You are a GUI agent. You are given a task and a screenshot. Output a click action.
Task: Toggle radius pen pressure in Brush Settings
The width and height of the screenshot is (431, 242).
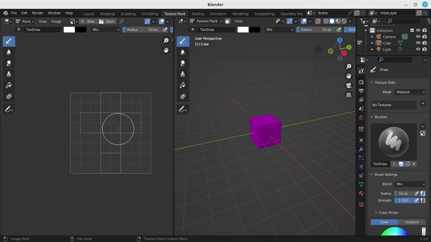pos(417,193)
